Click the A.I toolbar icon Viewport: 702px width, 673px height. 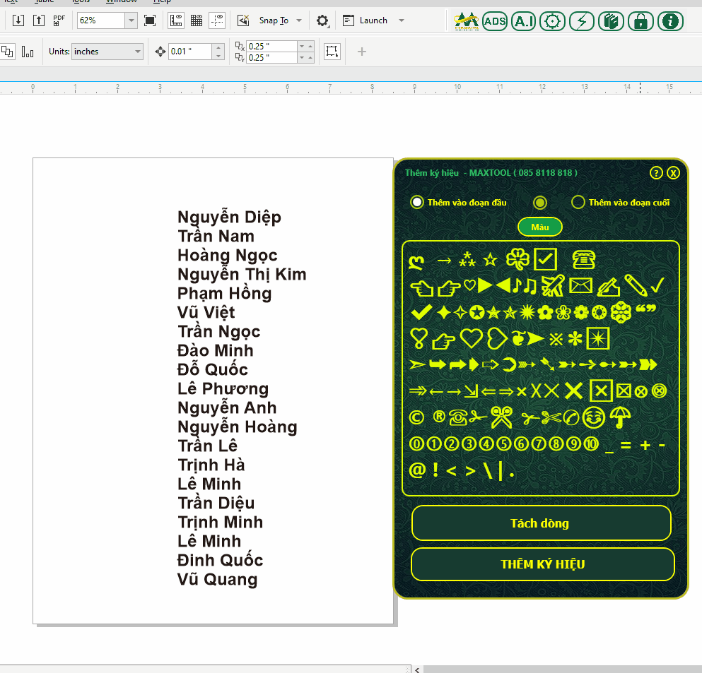point(523,21)
